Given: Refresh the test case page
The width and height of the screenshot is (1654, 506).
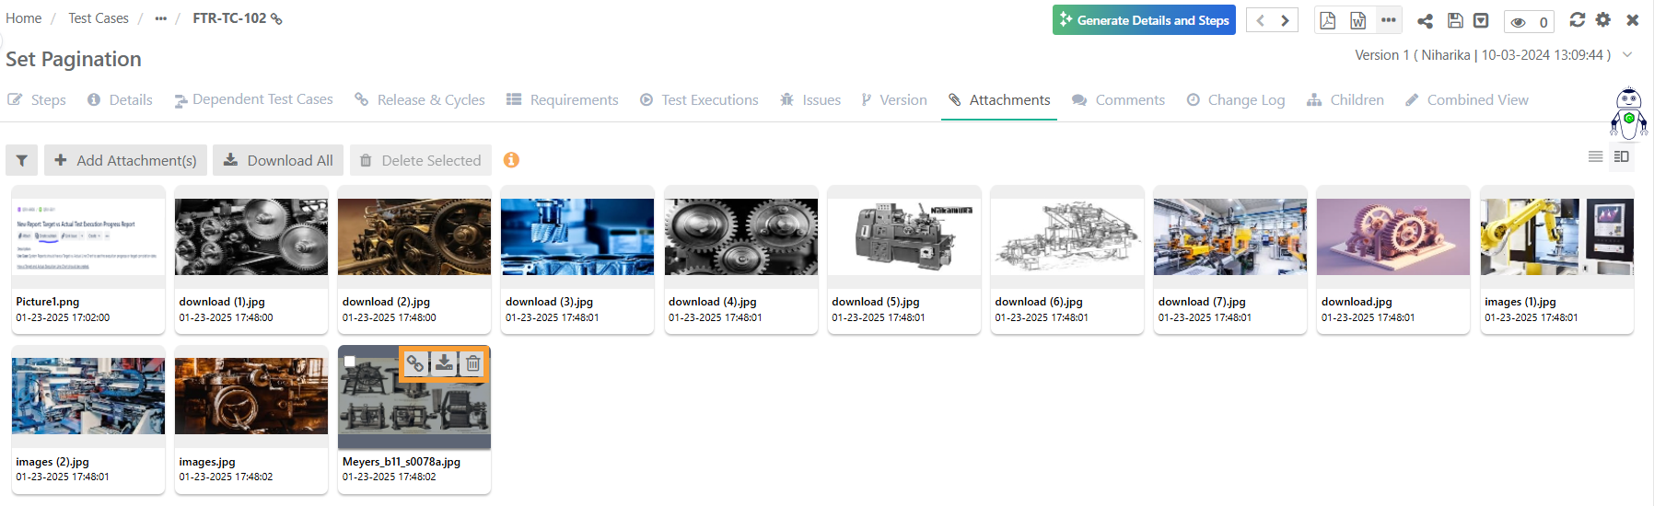Looking at the screenshot, I should click(x=1578, y=19).
